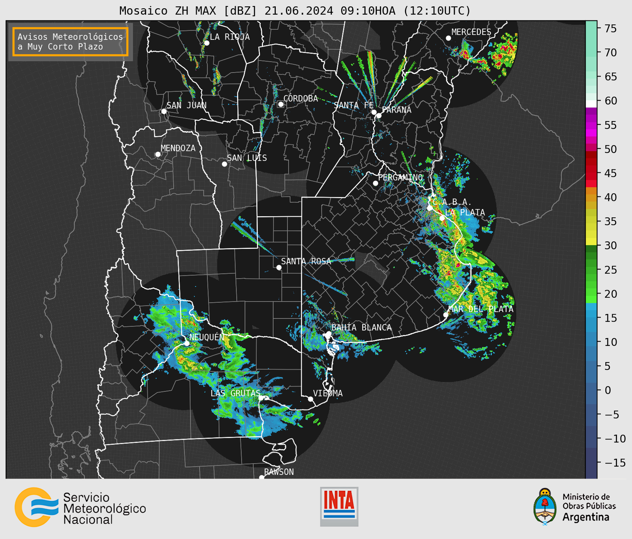Click the Paraná city marker
The image size is (632, 539).
[379, 115]
